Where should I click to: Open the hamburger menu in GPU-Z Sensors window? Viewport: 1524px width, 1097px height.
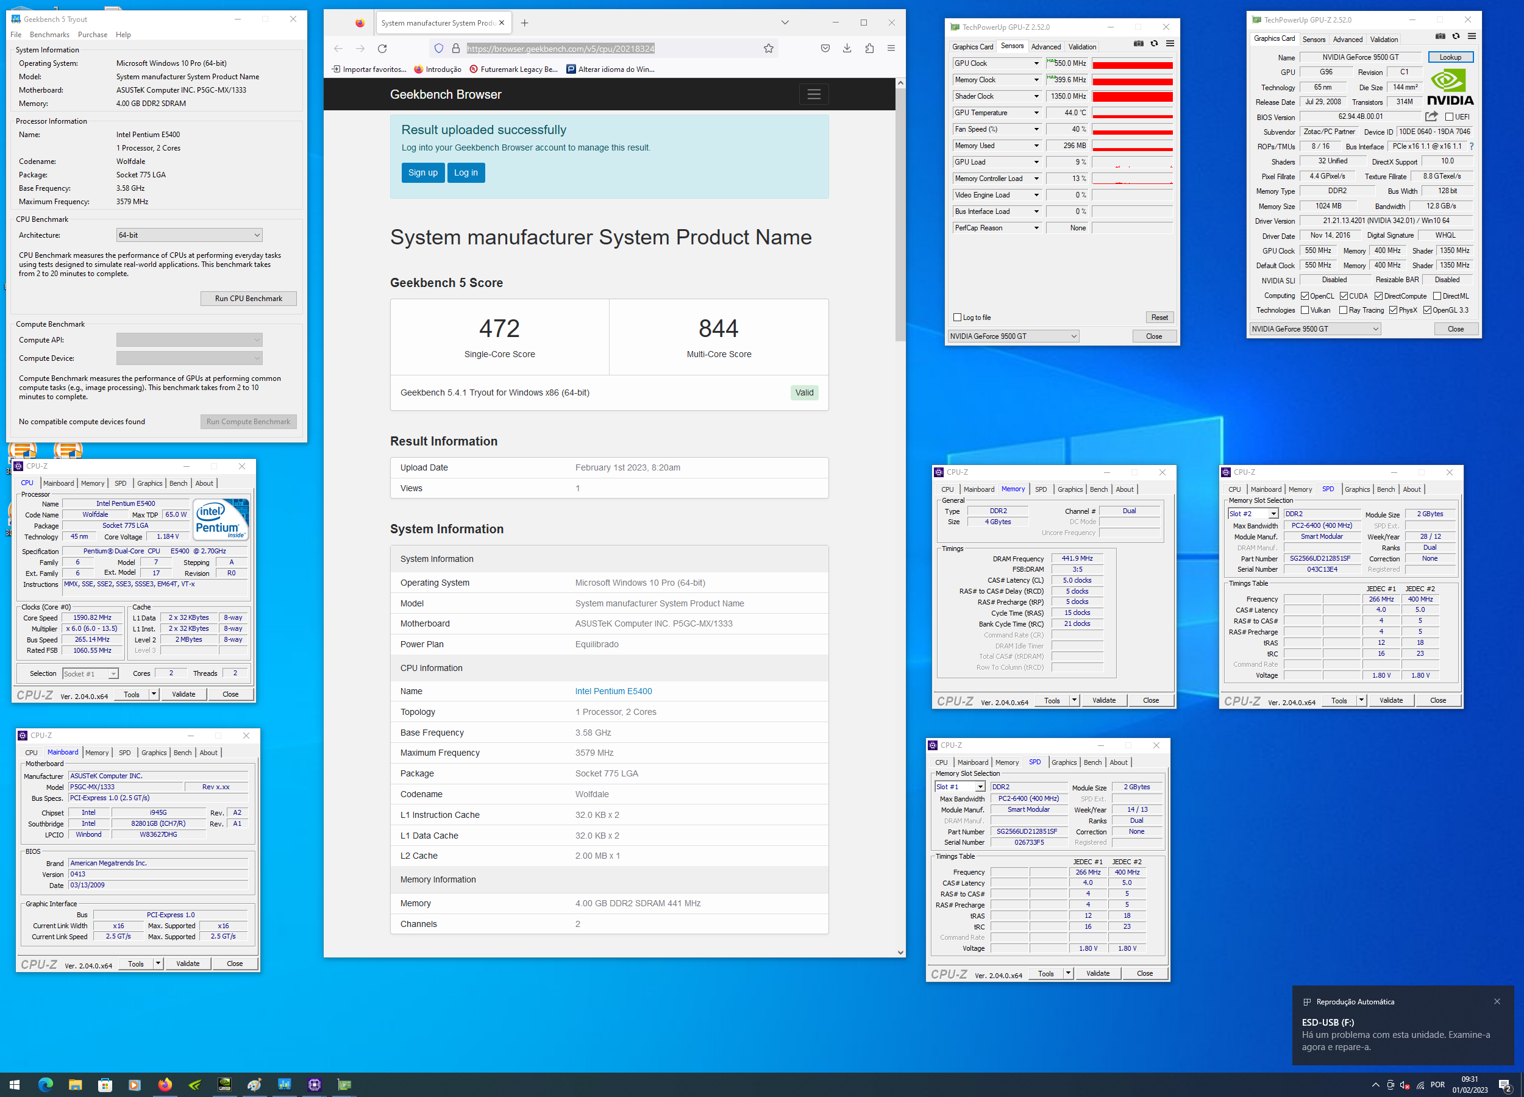[1170, 44]
